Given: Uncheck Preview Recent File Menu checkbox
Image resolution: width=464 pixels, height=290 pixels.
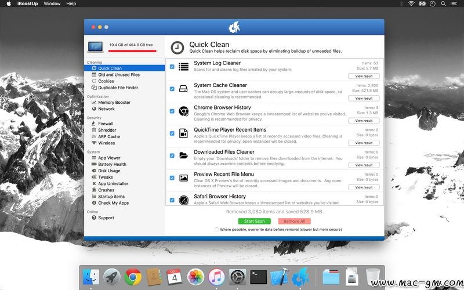Looking at the screenshot, I should pyautogui.click(x=172, y=178).
